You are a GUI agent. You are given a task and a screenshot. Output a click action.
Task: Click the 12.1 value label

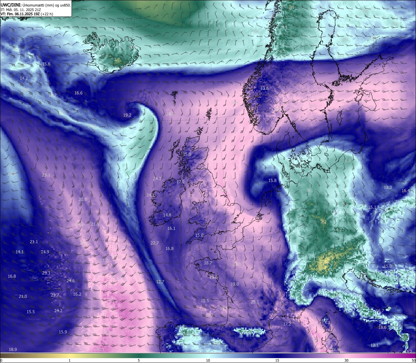click(x=374, y=345)
